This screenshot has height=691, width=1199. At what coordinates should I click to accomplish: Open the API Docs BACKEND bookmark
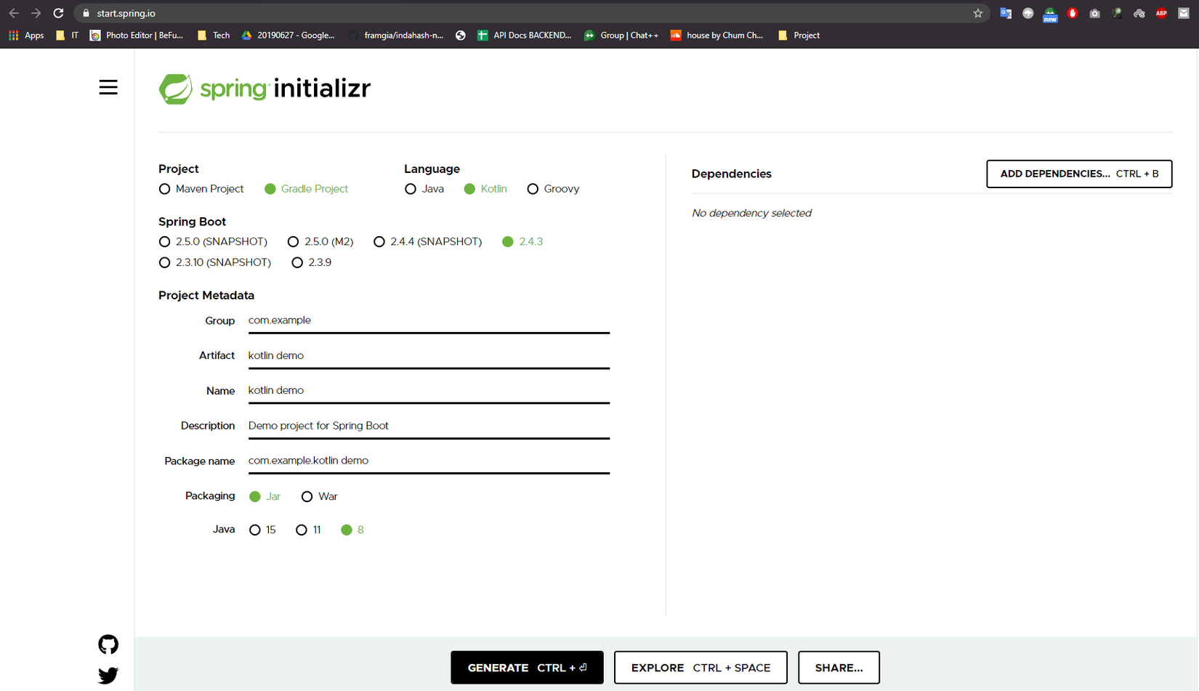(524, 35)
